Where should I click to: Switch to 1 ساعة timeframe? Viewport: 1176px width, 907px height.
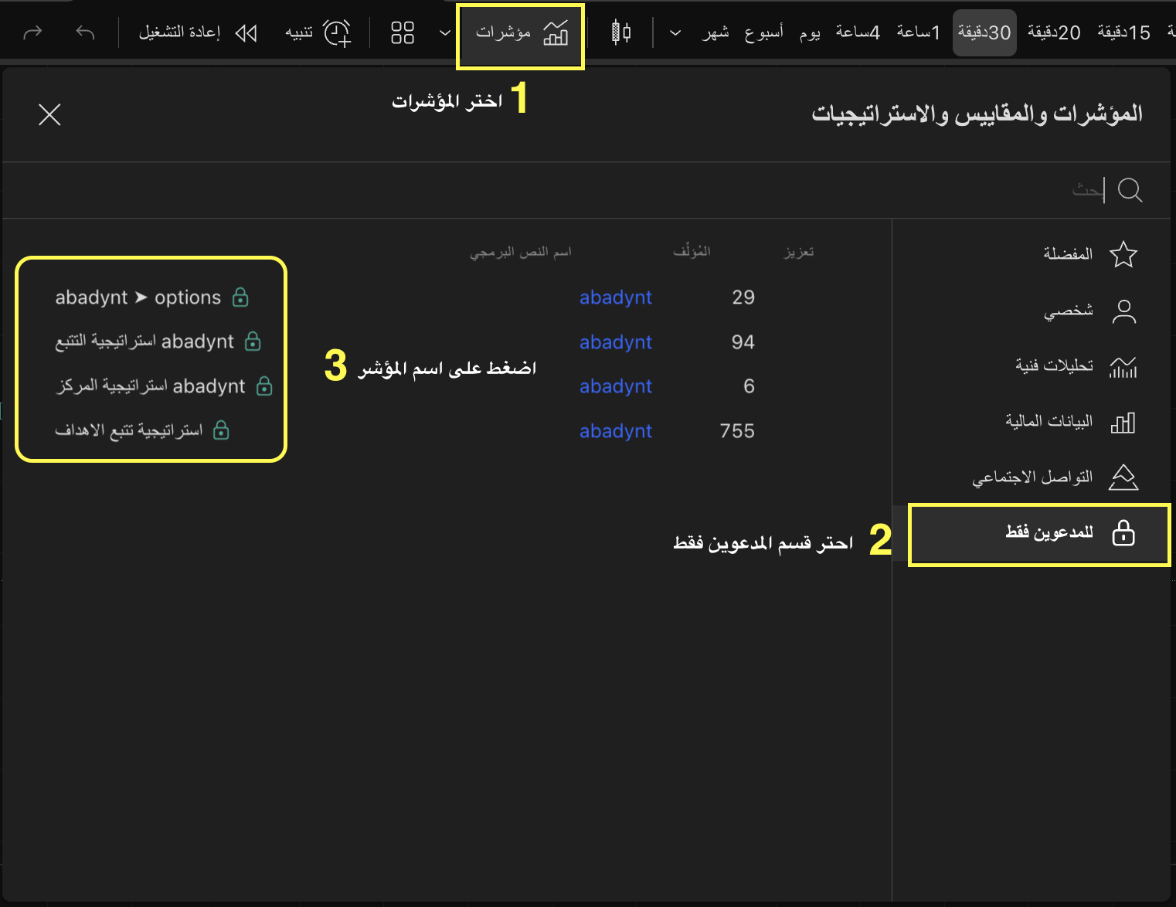tap(918, 32)
